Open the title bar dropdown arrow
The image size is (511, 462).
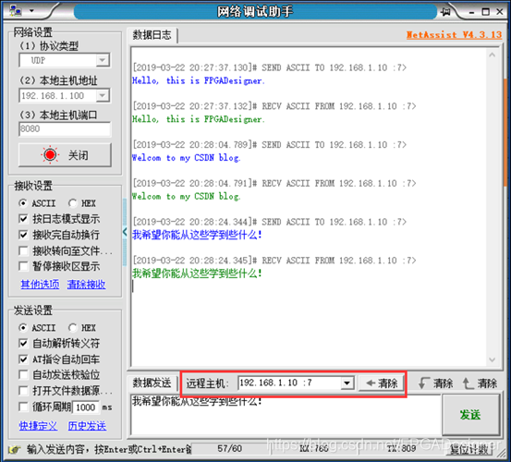(x=31, y=11)
